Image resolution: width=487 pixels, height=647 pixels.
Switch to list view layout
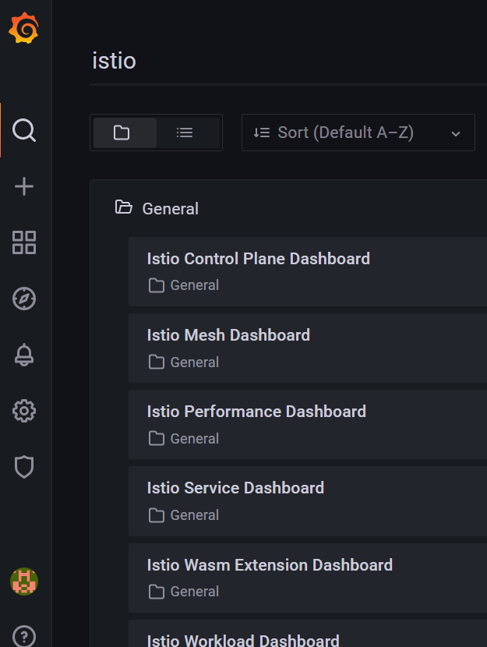(188, 133)
